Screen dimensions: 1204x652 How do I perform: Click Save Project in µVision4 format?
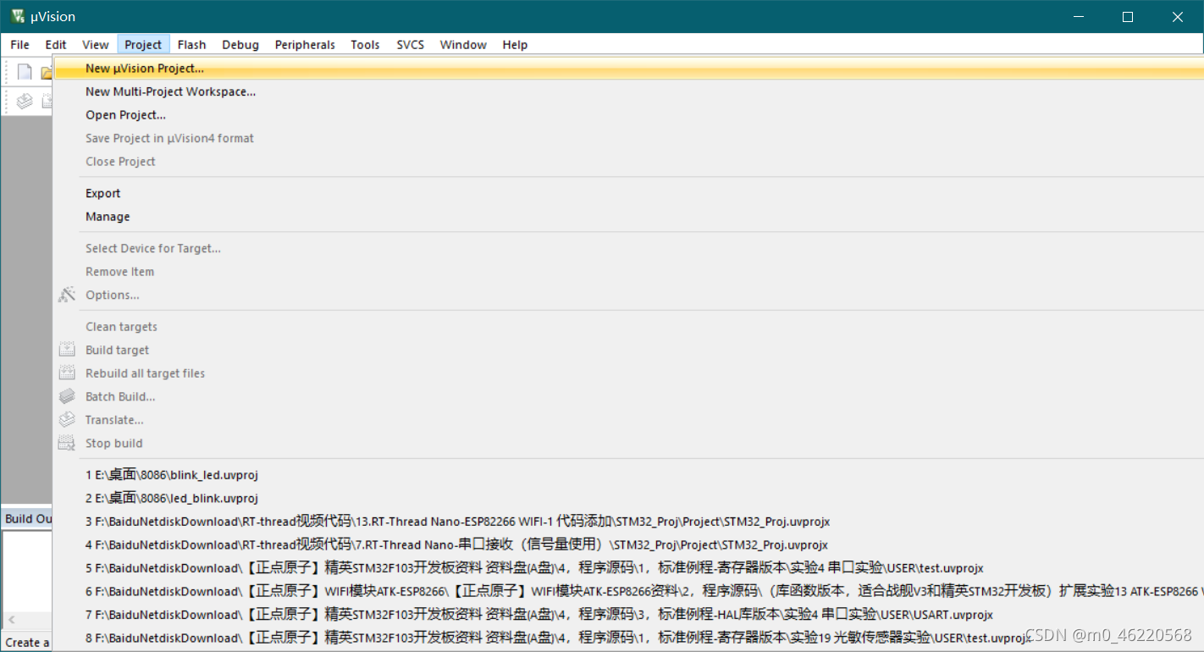tap(628, 138)
